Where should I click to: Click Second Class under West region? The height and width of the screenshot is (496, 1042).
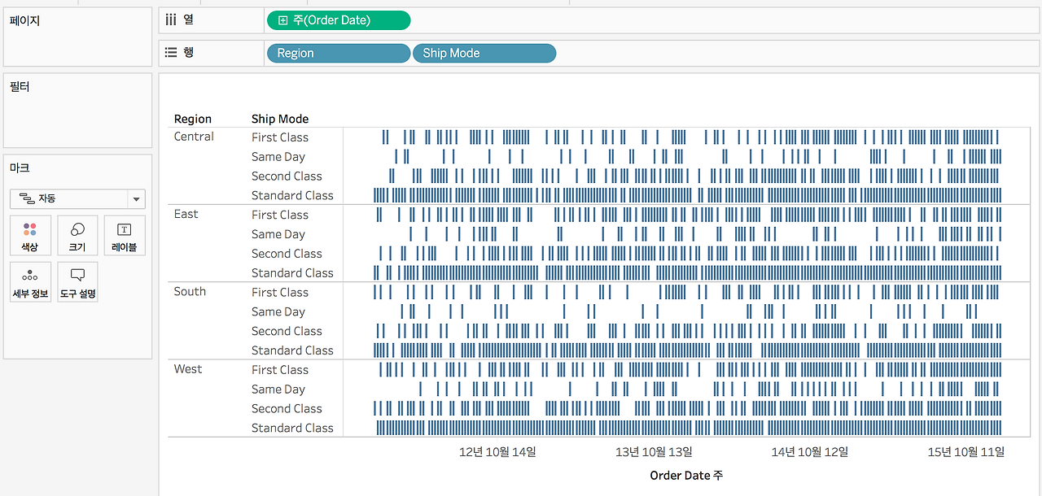pyautogui.click(x=287, y=408)
